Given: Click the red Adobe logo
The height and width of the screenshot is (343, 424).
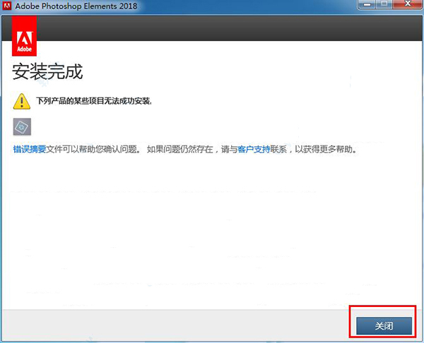Looking at the screenshot, I should pos(24,36).
